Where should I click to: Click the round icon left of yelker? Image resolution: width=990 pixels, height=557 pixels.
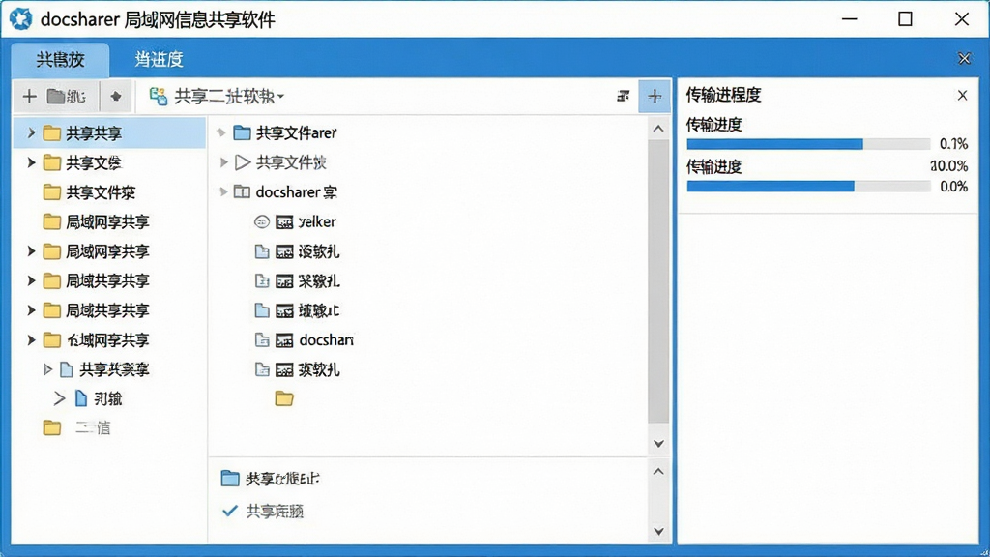[x=261, y=221]
